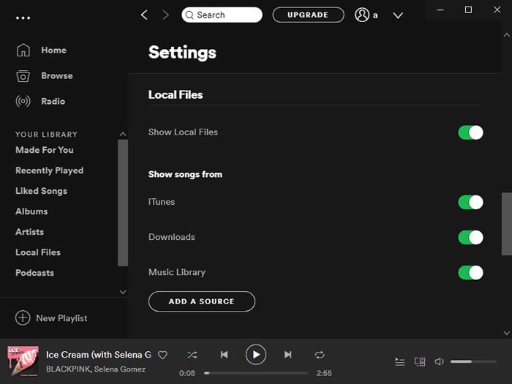Click the New Playlist plus icon
The image size is (512, 384).
pos(23,317)
